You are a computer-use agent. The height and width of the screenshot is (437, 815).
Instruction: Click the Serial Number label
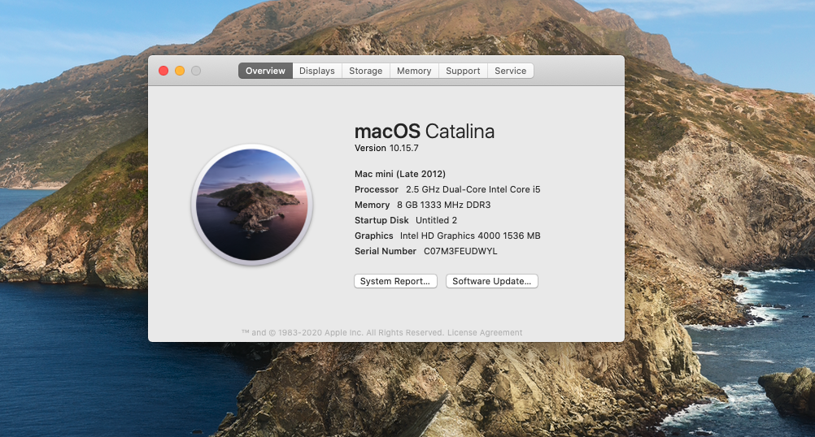[386, 251]
